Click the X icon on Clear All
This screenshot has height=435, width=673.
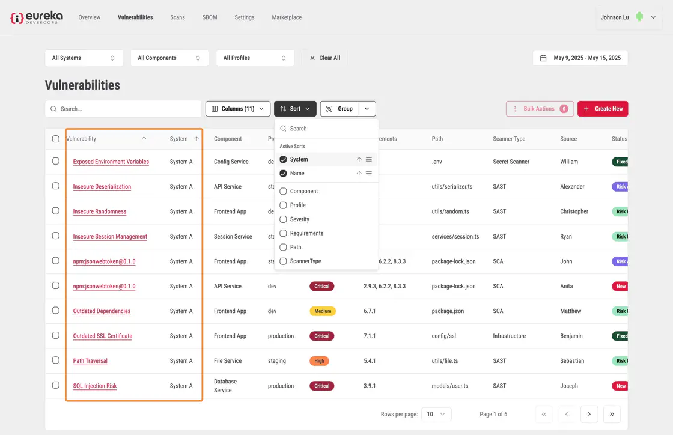[x=312, y=58]
